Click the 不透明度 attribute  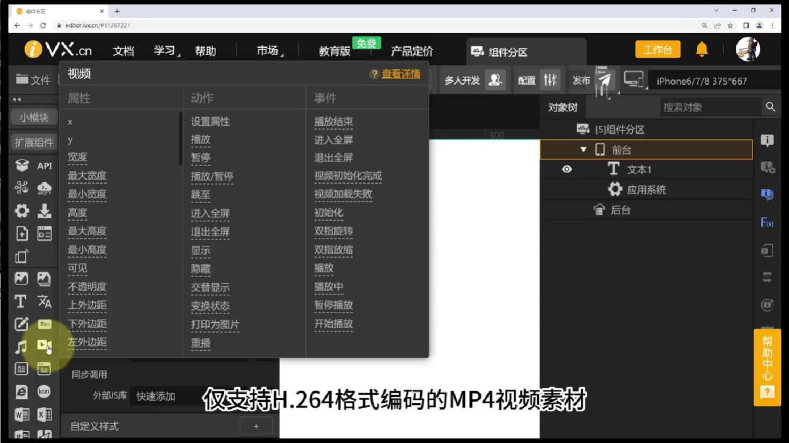(87, 287)
